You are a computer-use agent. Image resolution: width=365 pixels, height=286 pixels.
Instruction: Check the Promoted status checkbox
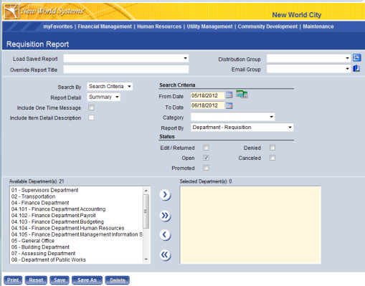tap(206, 168)
